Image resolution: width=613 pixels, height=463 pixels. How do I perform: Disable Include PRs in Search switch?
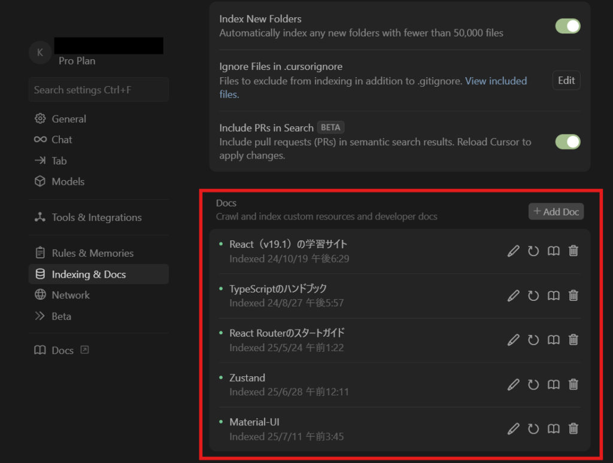pyautogui.click(x=568, y=142)
